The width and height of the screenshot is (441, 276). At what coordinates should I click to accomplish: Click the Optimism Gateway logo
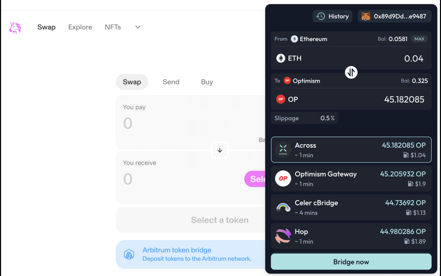[283, 178]
